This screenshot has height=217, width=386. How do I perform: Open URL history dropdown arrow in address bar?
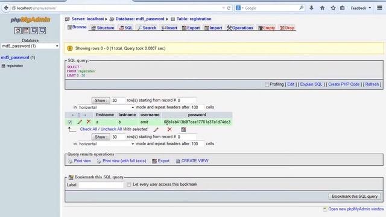coord(224,8)
